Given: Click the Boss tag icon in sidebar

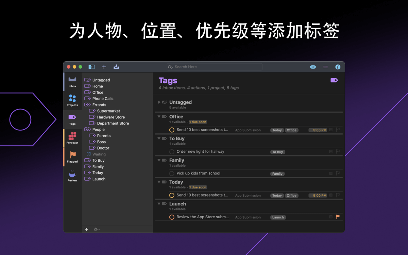Looking at the screenshot, I should 92,142.
